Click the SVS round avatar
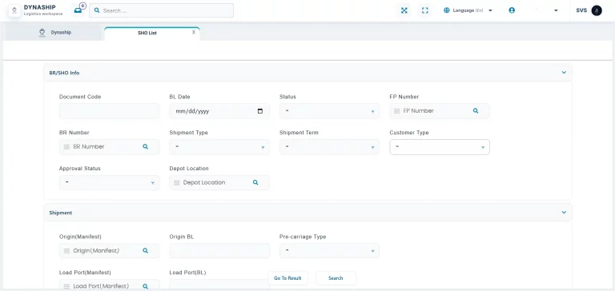 point(597,10)
